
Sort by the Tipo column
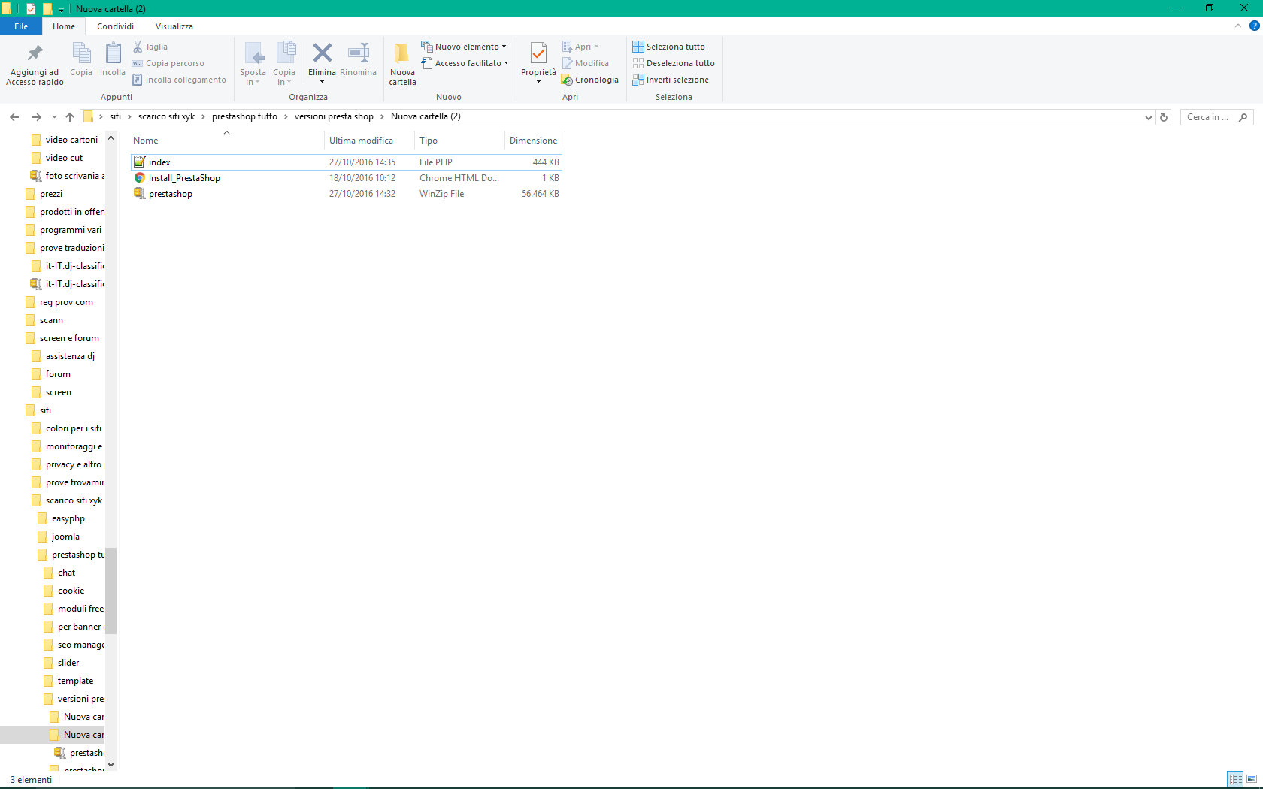pos(459,141)
